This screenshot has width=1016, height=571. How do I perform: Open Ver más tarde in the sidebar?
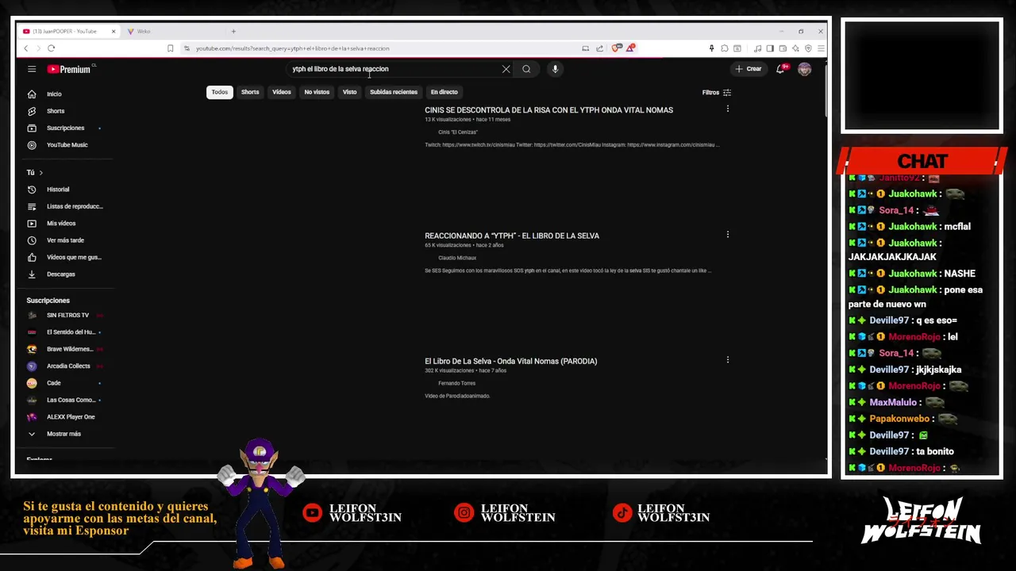(65, 240)
